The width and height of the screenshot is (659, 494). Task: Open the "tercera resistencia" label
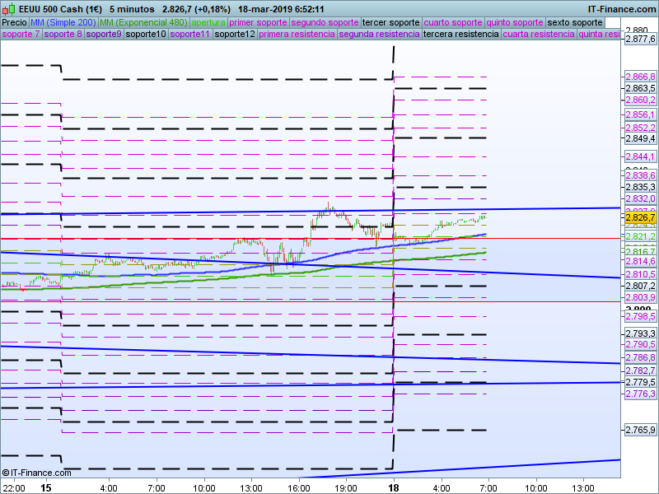coord(460,34)
